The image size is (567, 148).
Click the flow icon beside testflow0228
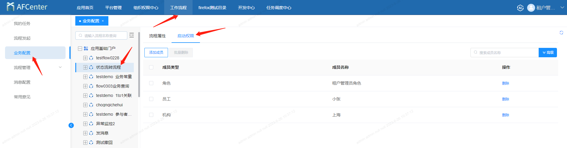coord(91,58)
